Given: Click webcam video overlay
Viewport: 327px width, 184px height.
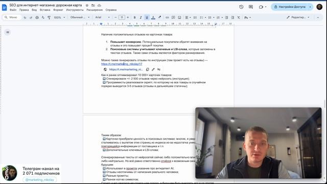Looking at the screenshot, I should (x=259, y=143).
